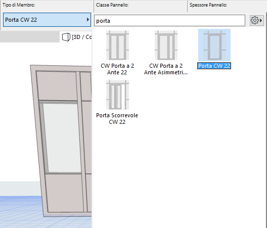Click the 'Classe Pannello:' label
This screenshot has height=228, width=267.
(112, 5)
